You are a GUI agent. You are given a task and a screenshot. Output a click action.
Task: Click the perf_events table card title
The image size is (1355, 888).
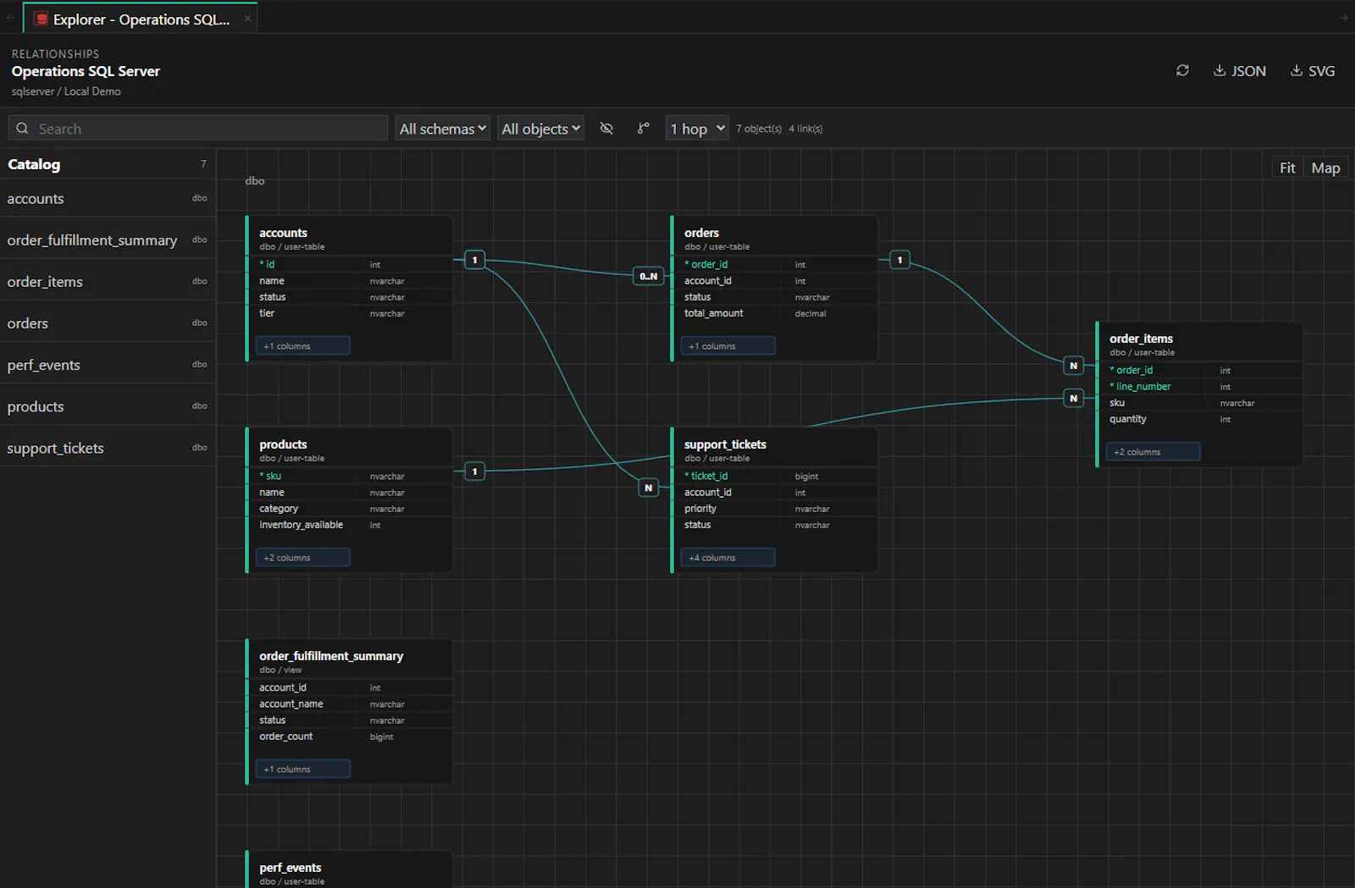coord(290,868)
